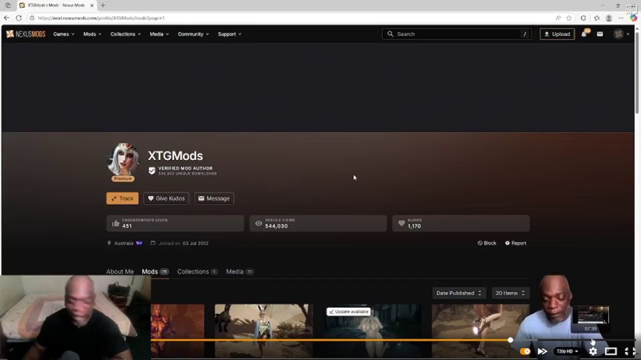The image size is (641, 360).
Task: Open the 20 Items per page dropdown
Action: click(510, 293)
